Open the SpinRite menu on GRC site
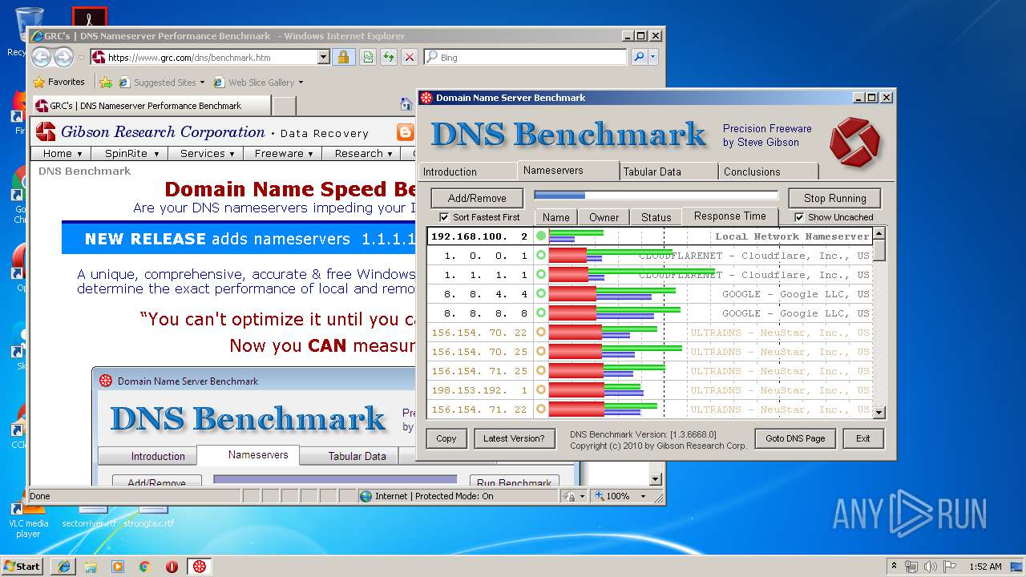1026x577 pixels. pyautogui.click(x=131, y=153)
